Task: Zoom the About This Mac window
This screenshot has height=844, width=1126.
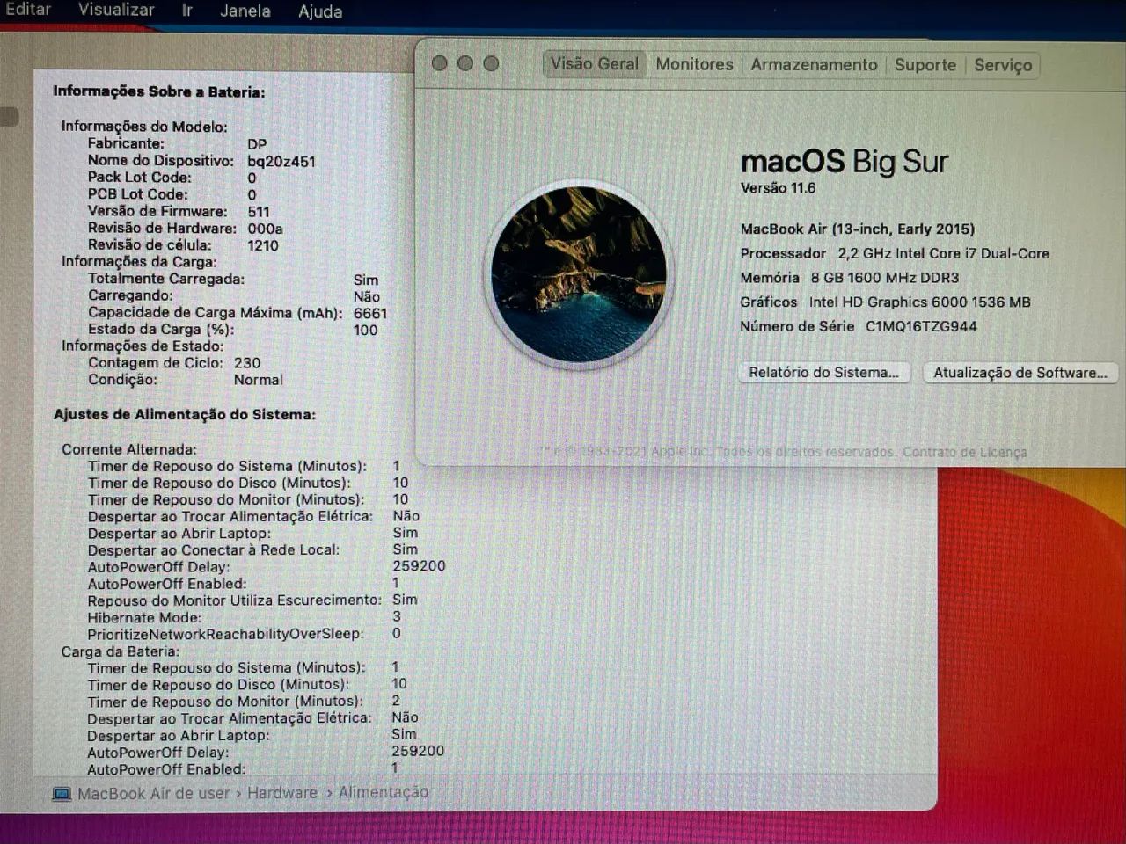Action: coord(491,63)
